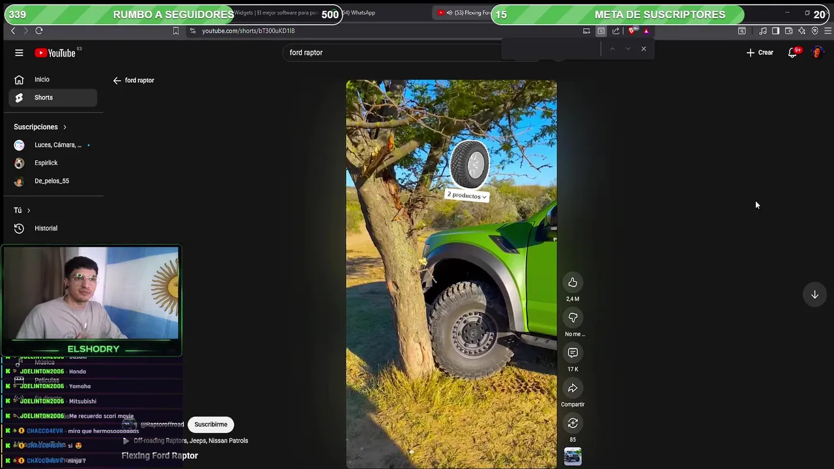The height and width of the screenshot is (469, 834).
Task: Go to next find result
Action: (x=628, y=49)
